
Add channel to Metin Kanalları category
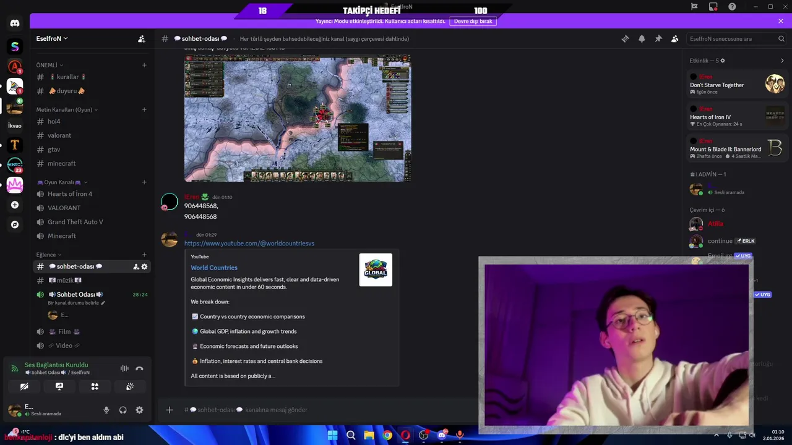(144, 109)
